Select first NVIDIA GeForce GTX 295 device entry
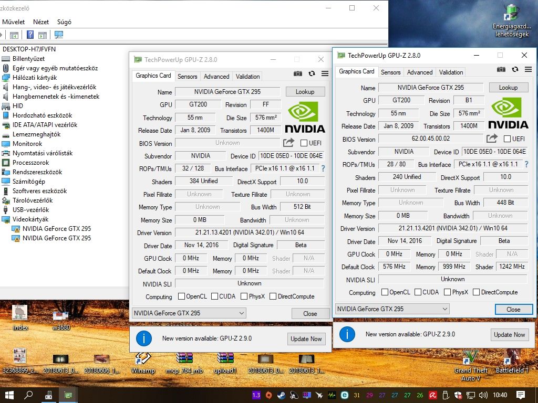538x403 pixels. (57, 229)
